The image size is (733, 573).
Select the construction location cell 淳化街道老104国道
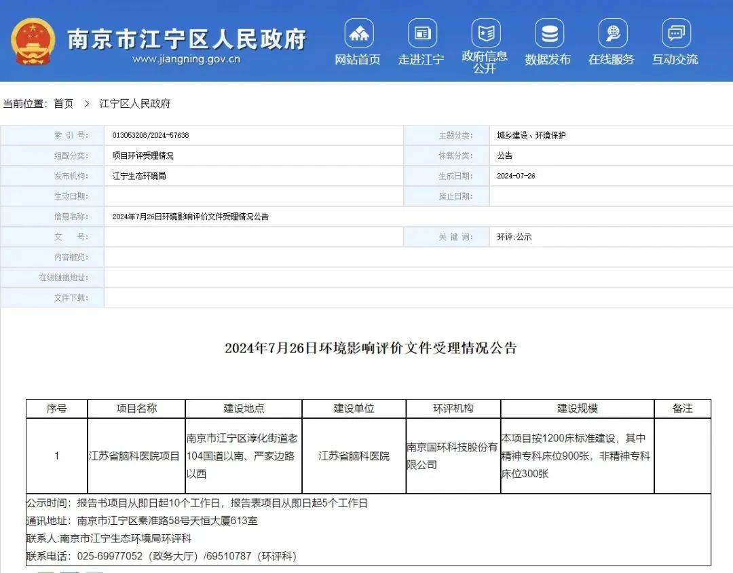244,456
